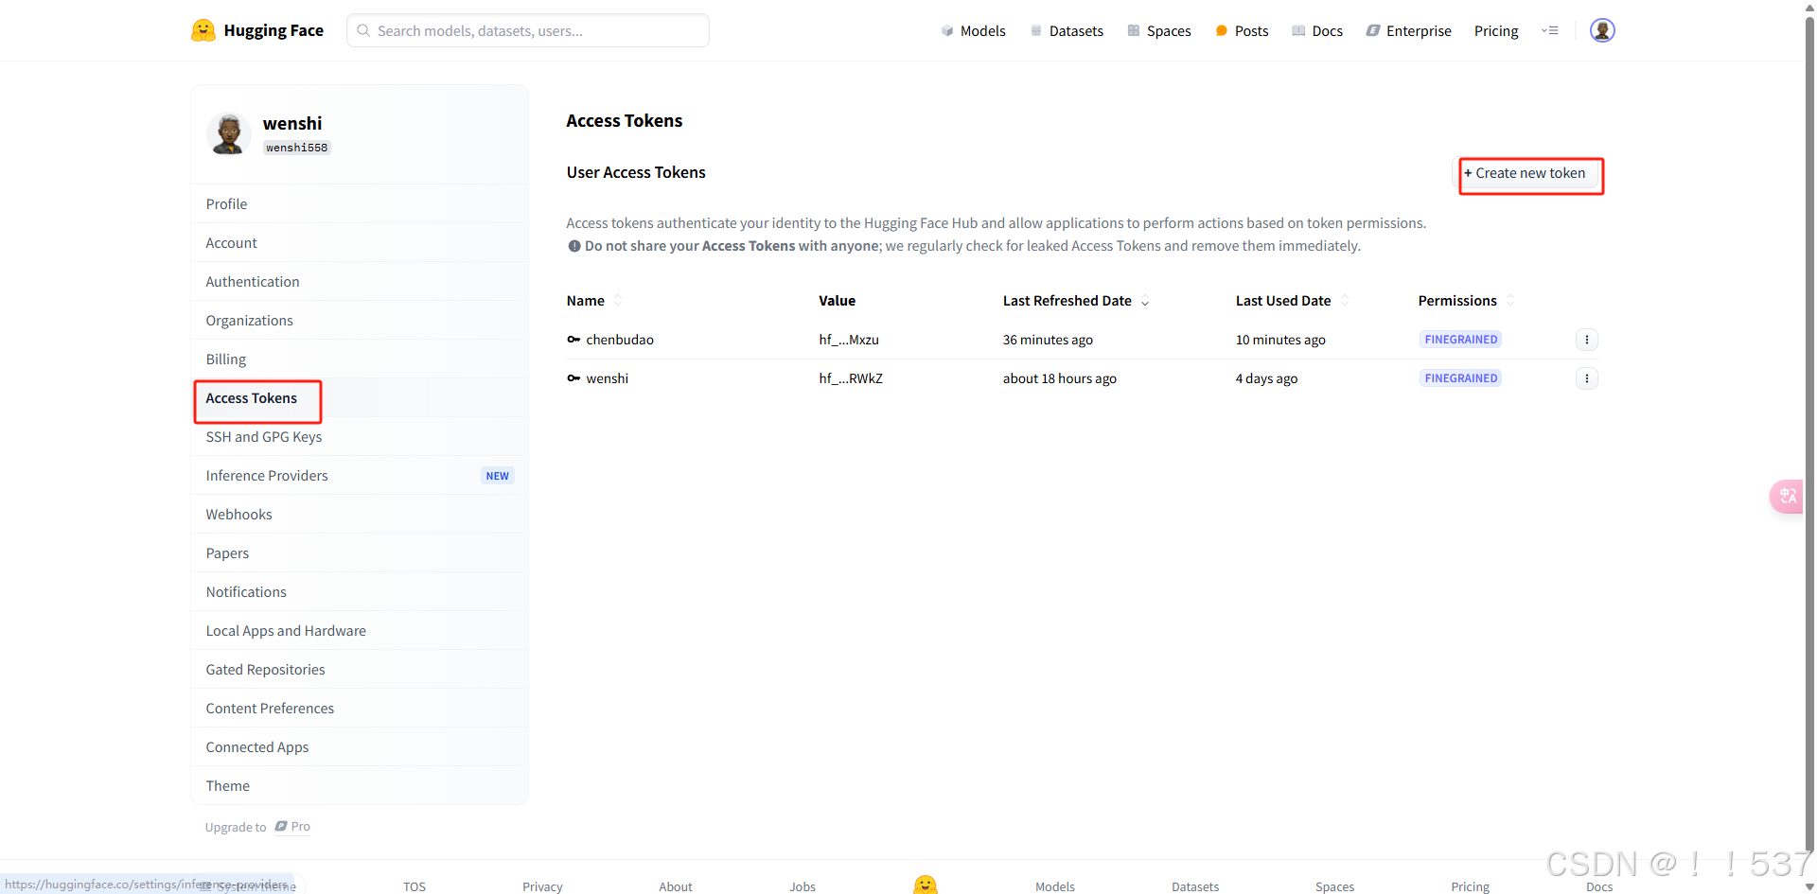Click the translate floating icon
Screen dimensions: 1817x894
[x=1787, y=496]
